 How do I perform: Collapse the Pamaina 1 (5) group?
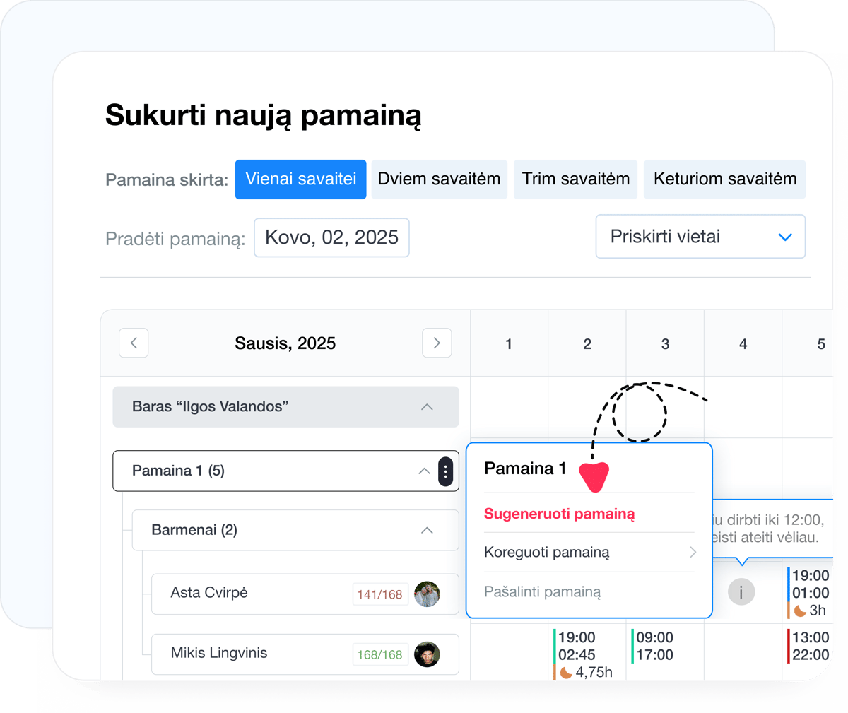coord(424,471)
